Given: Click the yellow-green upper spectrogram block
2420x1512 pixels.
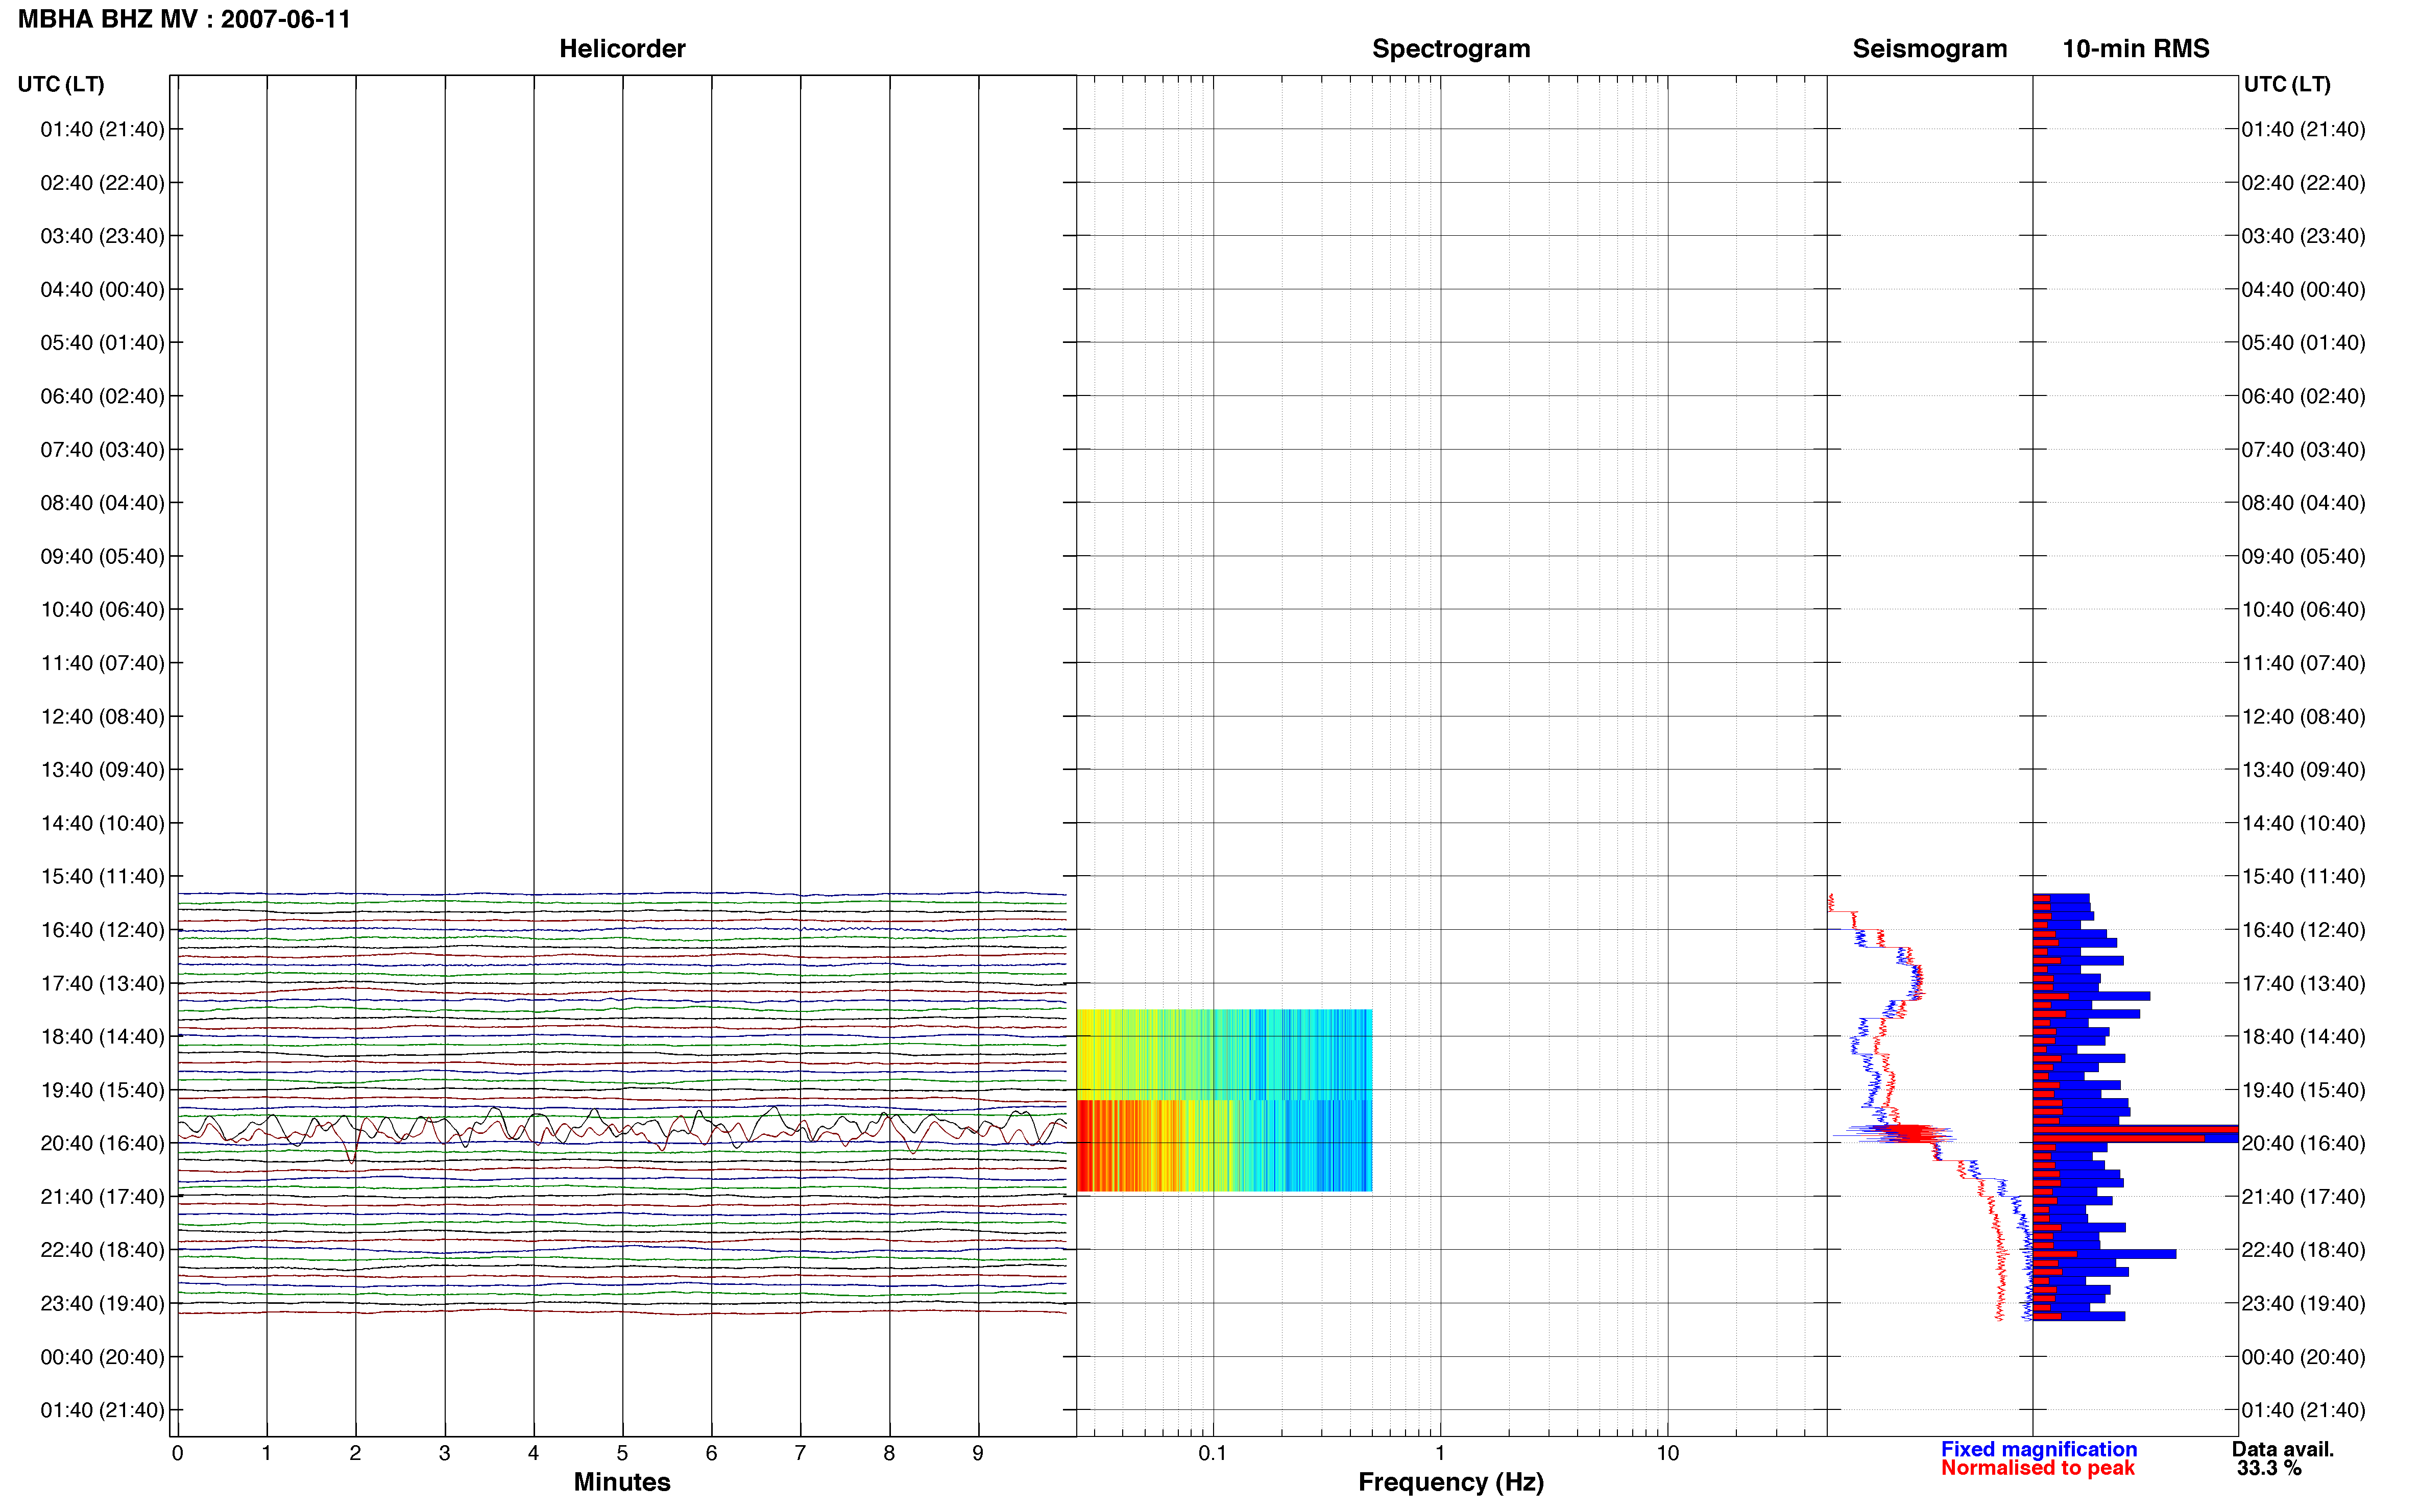Looking at the screenshot, I should point(1223,1054).
